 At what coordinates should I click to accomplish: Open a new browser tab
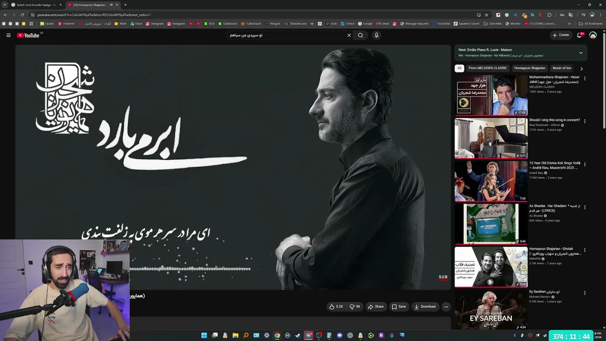pos(125,5)
